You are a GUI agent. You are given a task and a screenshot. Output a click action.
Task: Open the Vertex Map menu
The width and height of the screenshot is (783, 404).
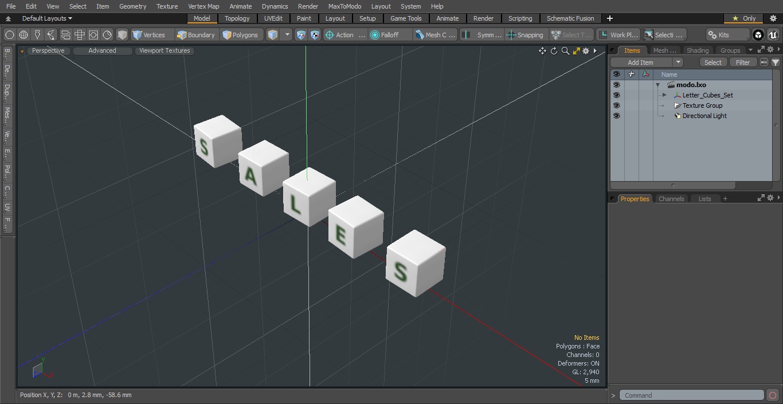click(203, 6)
